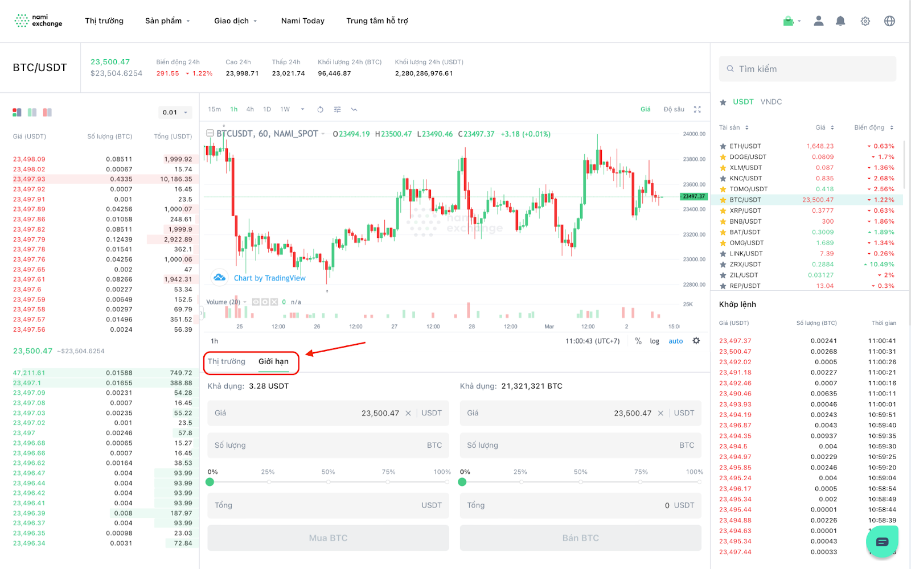The image size is (911, 569).
Task: Show asks-only order book view
Action: [47, 113]
